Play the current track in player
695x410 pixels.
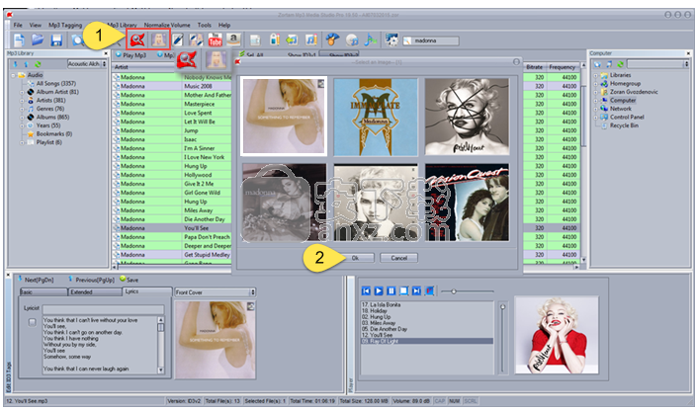pyautogui.click(x=379, y=290)
